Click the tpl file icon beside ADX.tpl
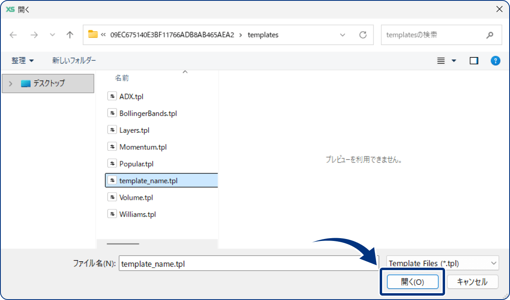The width and height of the screenshot is (510, 300). 112,96
